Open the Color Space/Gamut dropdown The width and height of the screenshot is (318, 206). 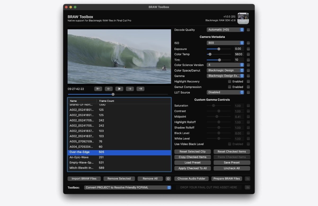pyautogui.click(x=225, y=70)
